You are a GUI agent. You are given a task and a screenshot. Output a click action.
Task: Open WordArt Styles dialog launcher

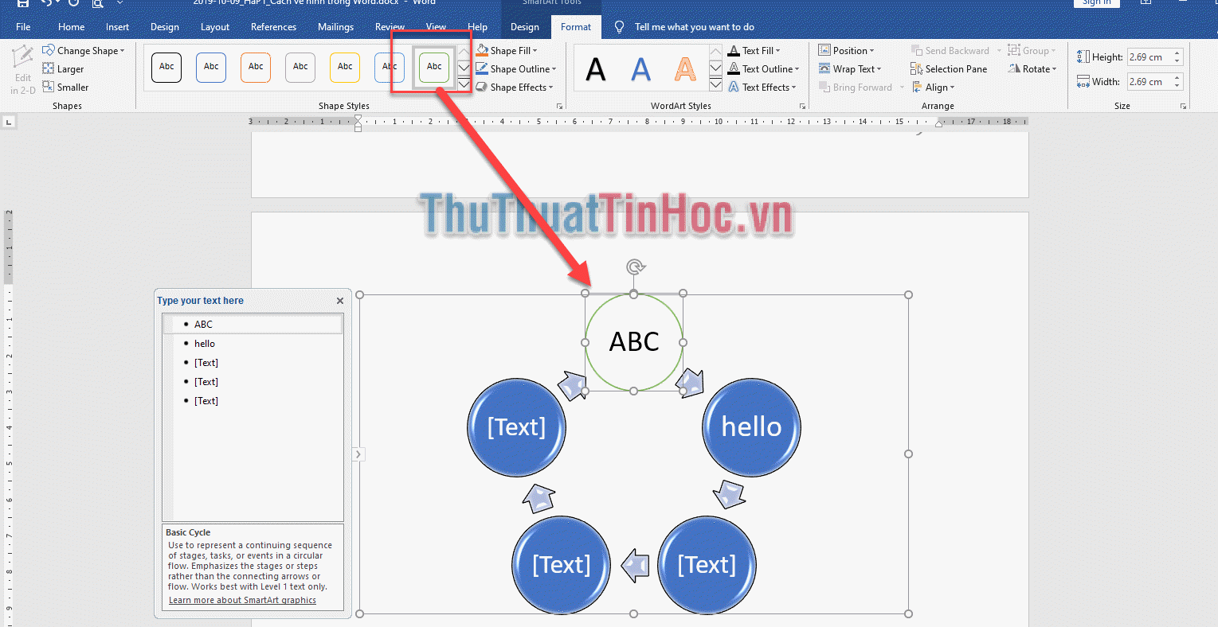tap(802, 106)
